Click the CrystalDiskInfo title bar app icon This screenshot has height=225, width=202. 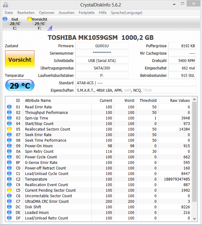pyautogui.click(x=6, y=5)
